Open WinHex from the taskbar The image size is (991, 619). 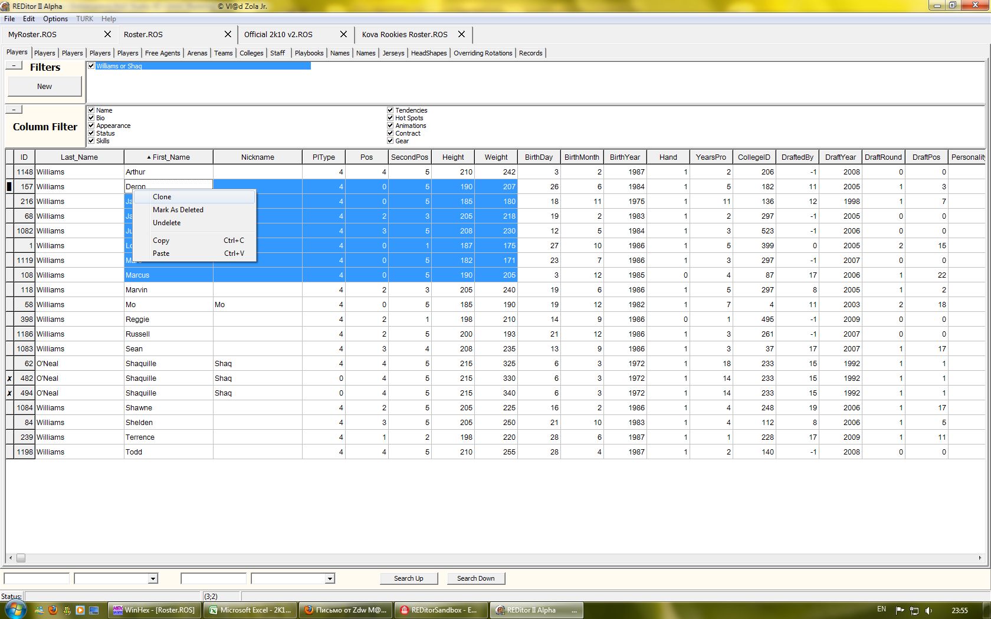155,610
